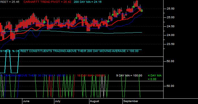Click the REET = 25.46 price label
Viewport: 198px width, 104px height.
coord(10,2)
